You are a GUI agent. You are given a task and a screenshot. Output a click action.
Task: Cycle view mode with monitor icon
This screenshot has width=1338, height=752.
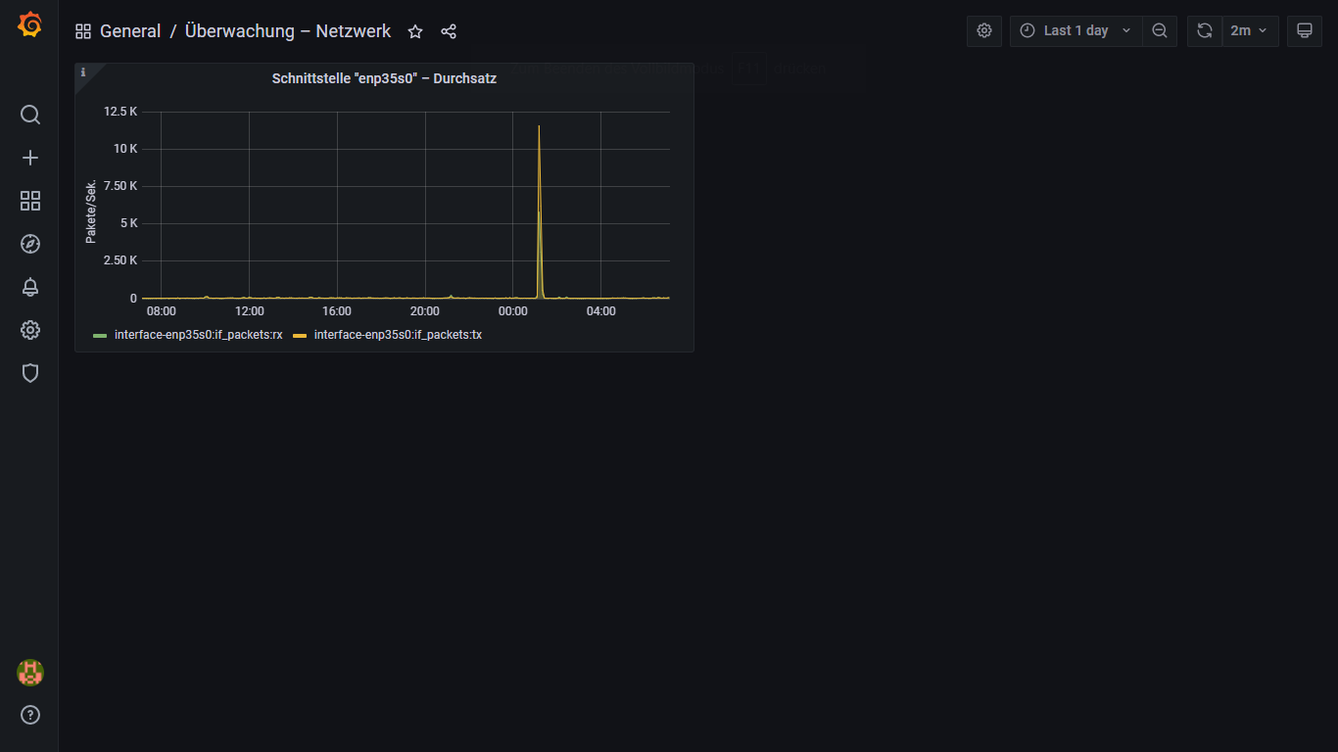pyautogui.click(x=1305, y=30)
